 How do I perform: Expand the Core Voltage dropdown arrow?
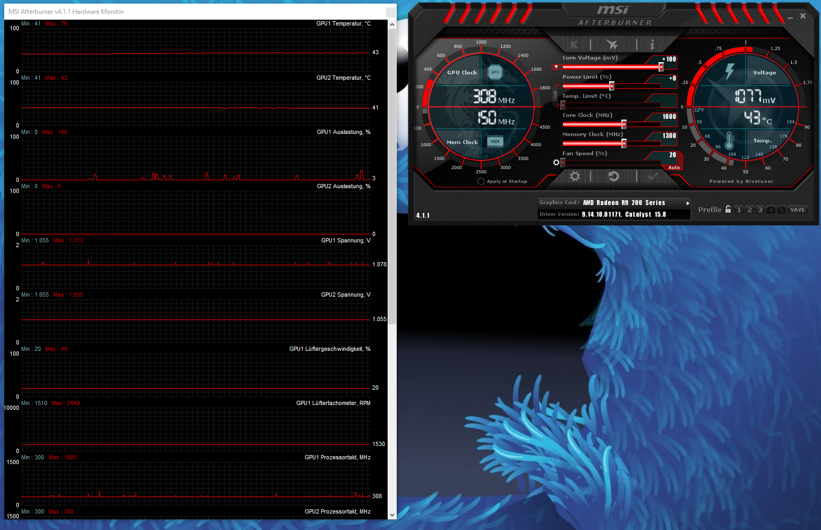pyautogui.click(x=556, y=67)
